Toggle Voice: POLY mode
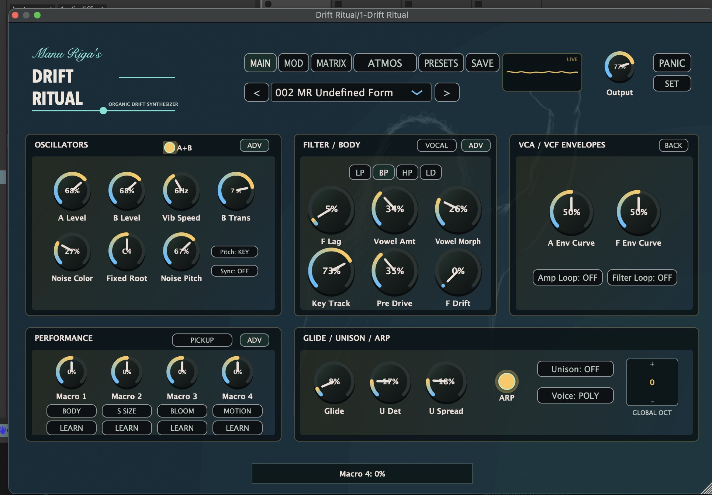 [575, 396]
